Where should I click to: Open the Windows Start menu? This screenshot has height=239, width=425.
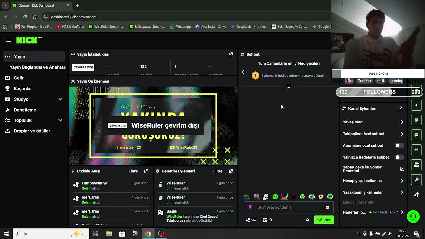tap(6, 234)
